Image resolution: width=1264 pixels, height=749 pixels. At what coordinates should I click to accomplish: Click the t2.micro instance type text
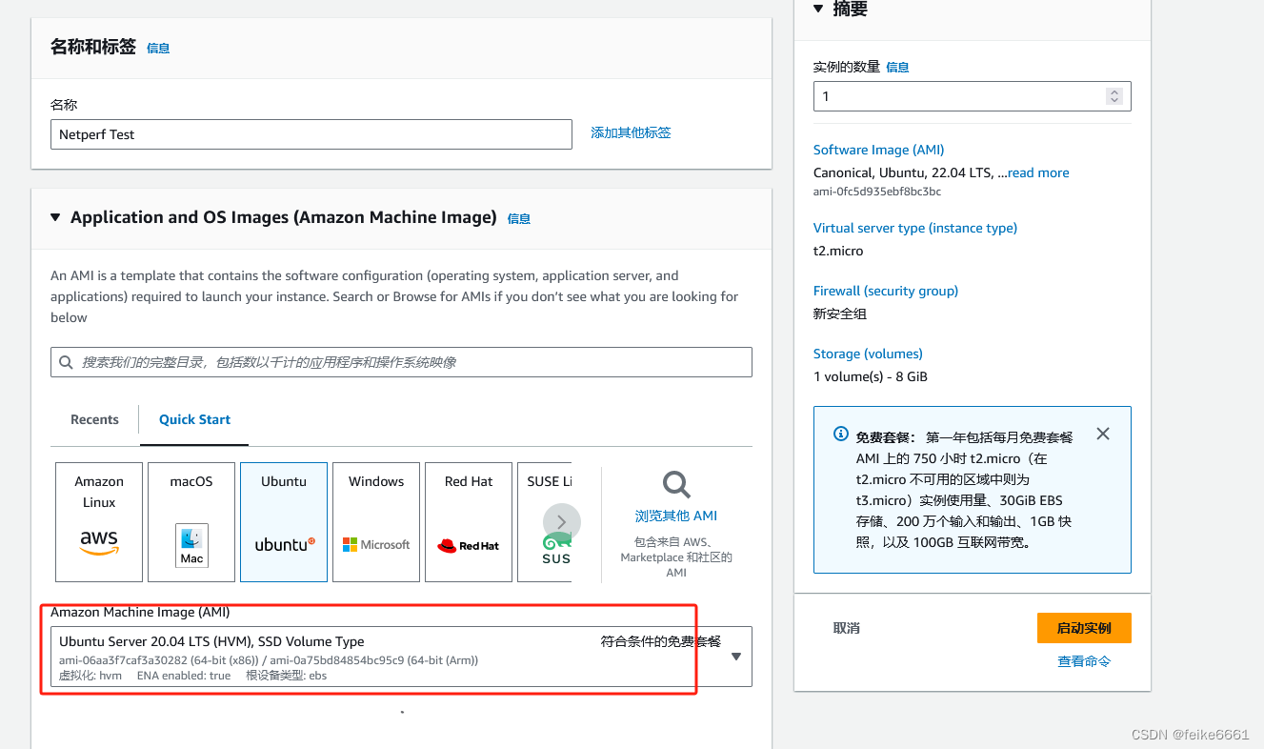838,251
